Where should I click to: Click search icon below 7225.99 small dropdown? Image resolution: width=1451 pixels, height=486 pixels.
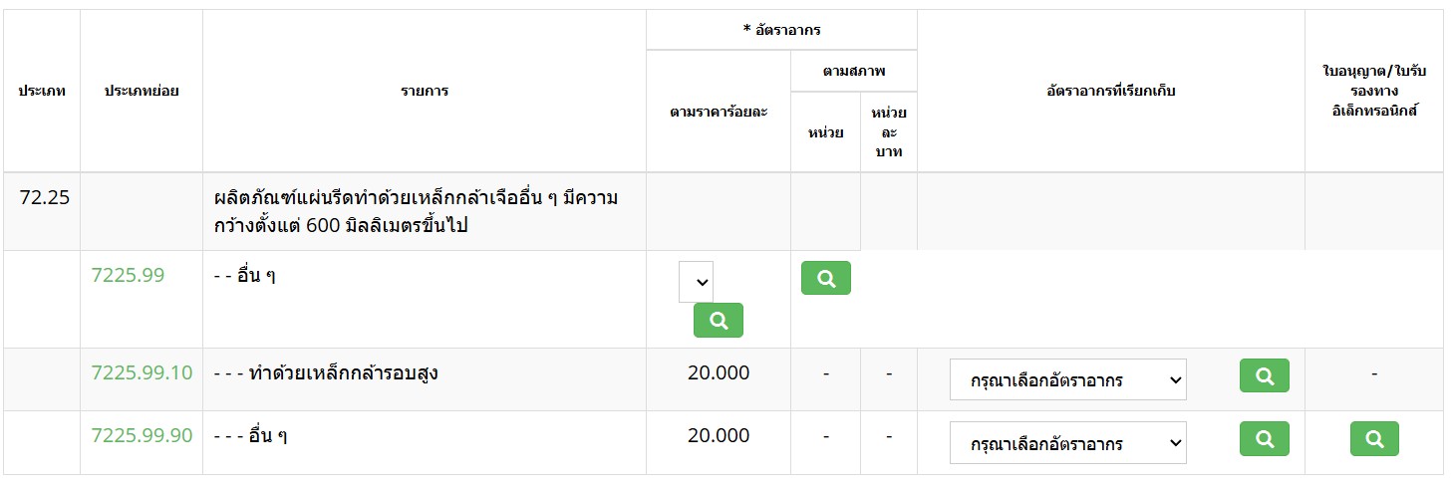tap(718, 321)
